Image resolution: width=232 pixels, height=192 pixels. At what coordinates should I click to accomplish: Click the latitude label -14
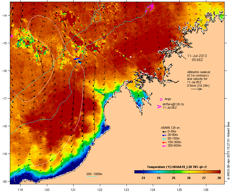click(x=4, y=15)
